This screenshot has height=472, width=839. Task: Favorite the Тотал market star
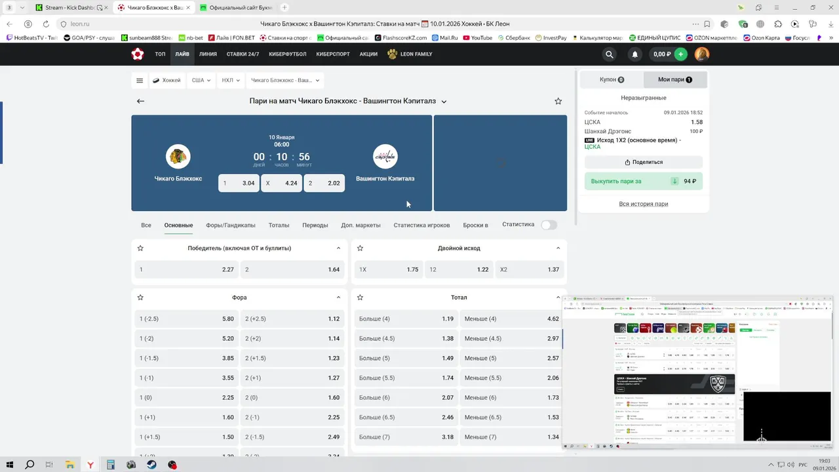(x=360, y=298)
